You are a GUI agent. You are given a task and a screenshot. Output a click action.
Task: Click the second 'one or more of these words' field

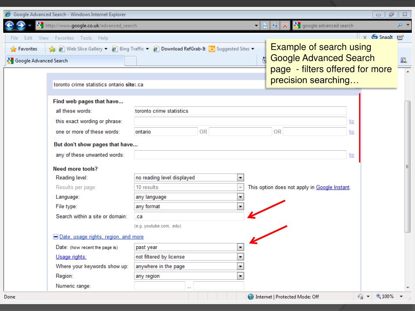click(x=240, y=132)
